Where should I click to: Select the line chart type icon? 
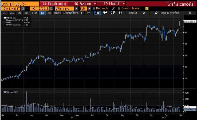click(x=89, y=13)
